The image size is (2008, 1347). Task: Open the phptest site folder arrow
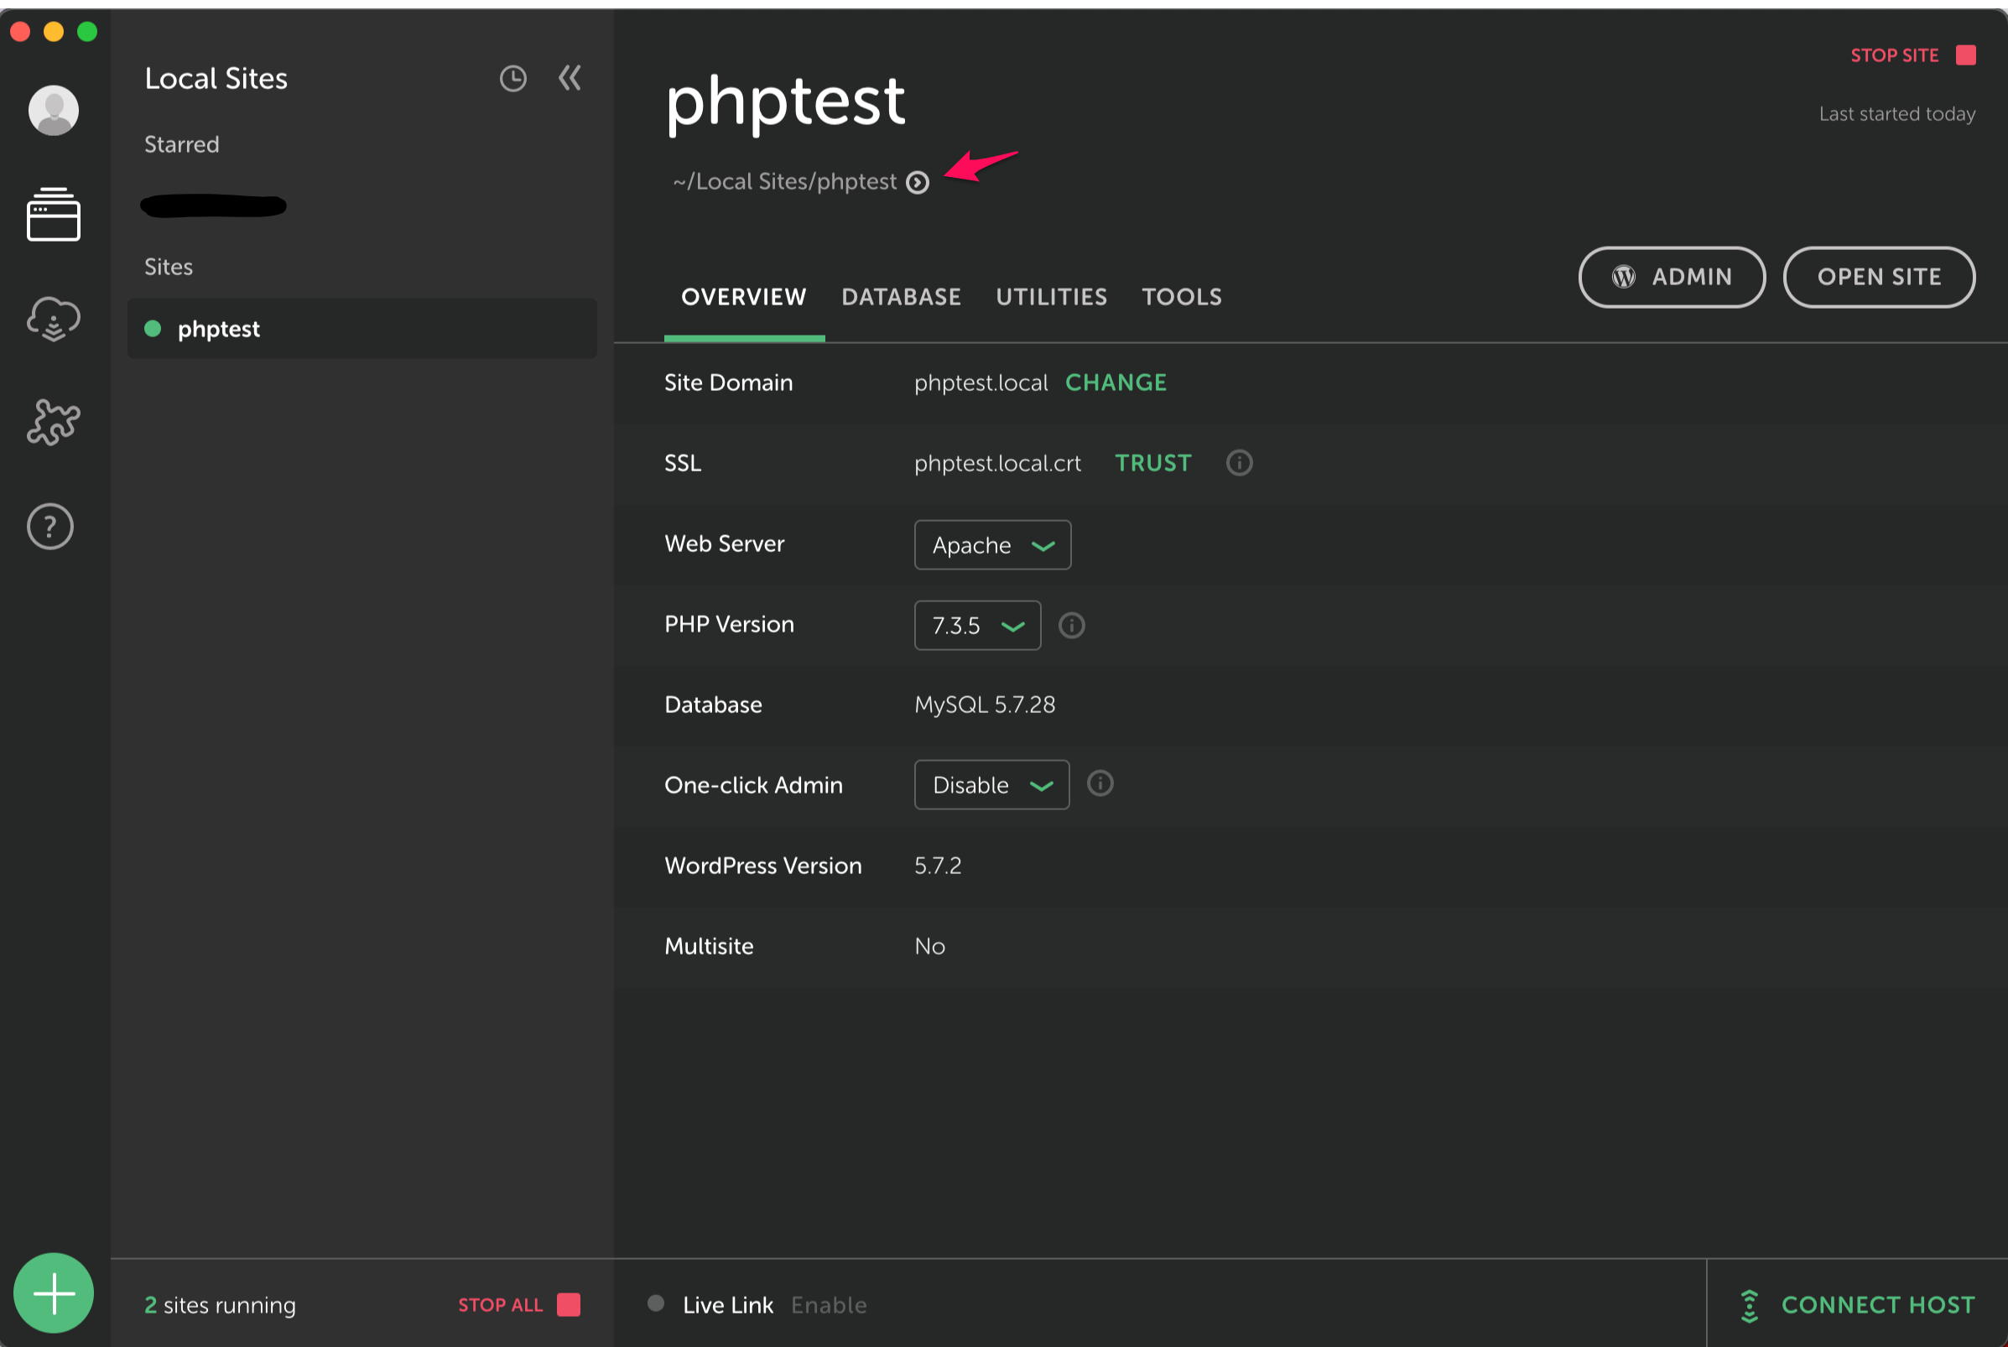(x=918, y=181)
